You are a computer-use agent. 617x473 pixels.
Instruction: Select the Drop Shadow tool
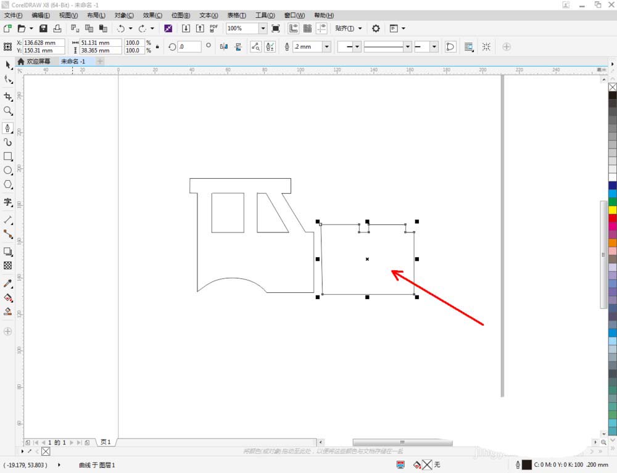coord(8,252)
